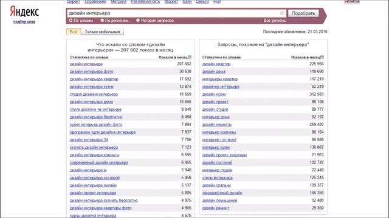This screenshot has height=218, width=389.
Task: Open 'дизайн квартир' similar query link
Action: click(216, 64)
